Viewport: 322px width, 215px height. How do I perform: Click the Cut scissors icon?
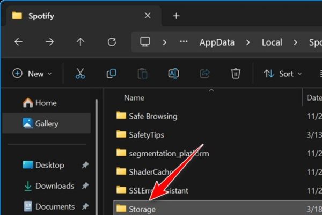click(80, 74)
